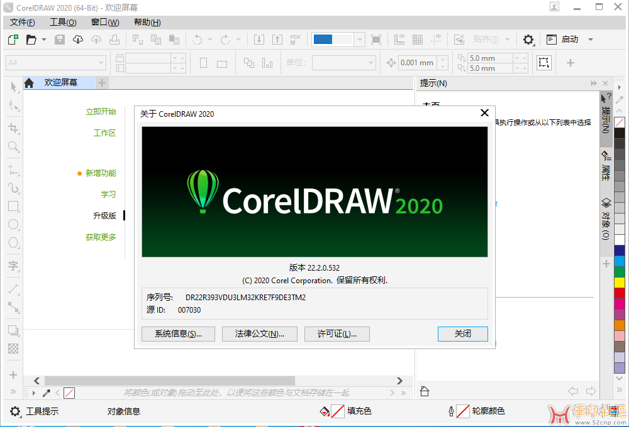
Task: Click the Save disk icon
Action: (x=60, y=40)
